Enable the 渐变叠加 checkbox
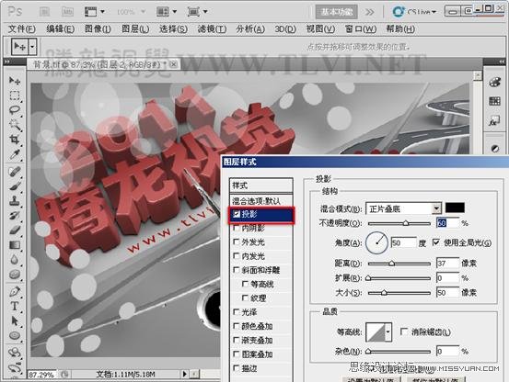 (x=237, y=341)
